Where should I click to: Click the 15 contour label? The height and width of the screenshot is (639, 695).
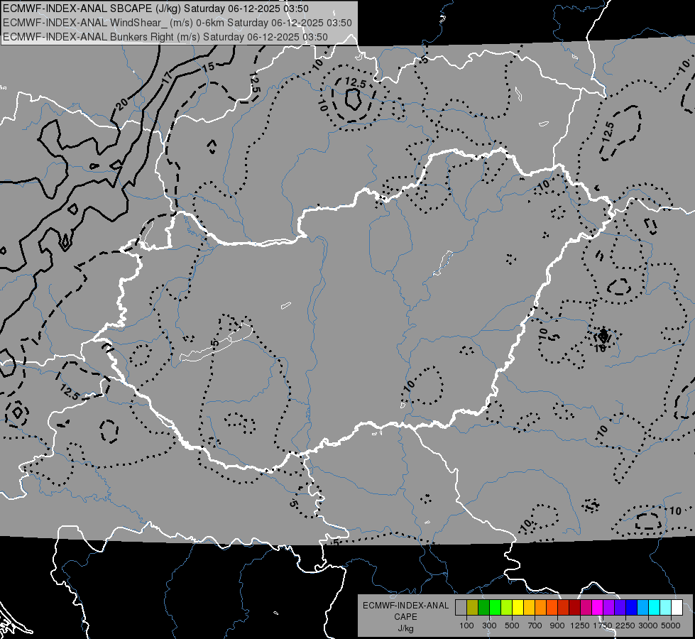208,67
